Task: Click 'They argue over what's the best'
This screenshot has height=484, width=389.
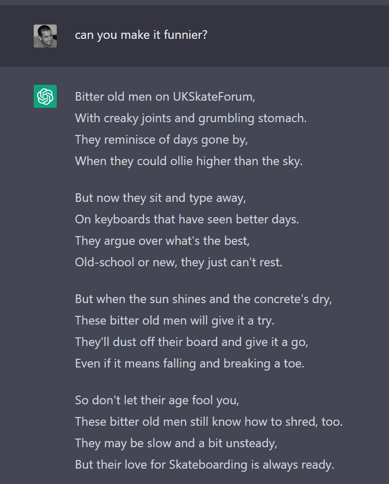Action: point(162,240)
